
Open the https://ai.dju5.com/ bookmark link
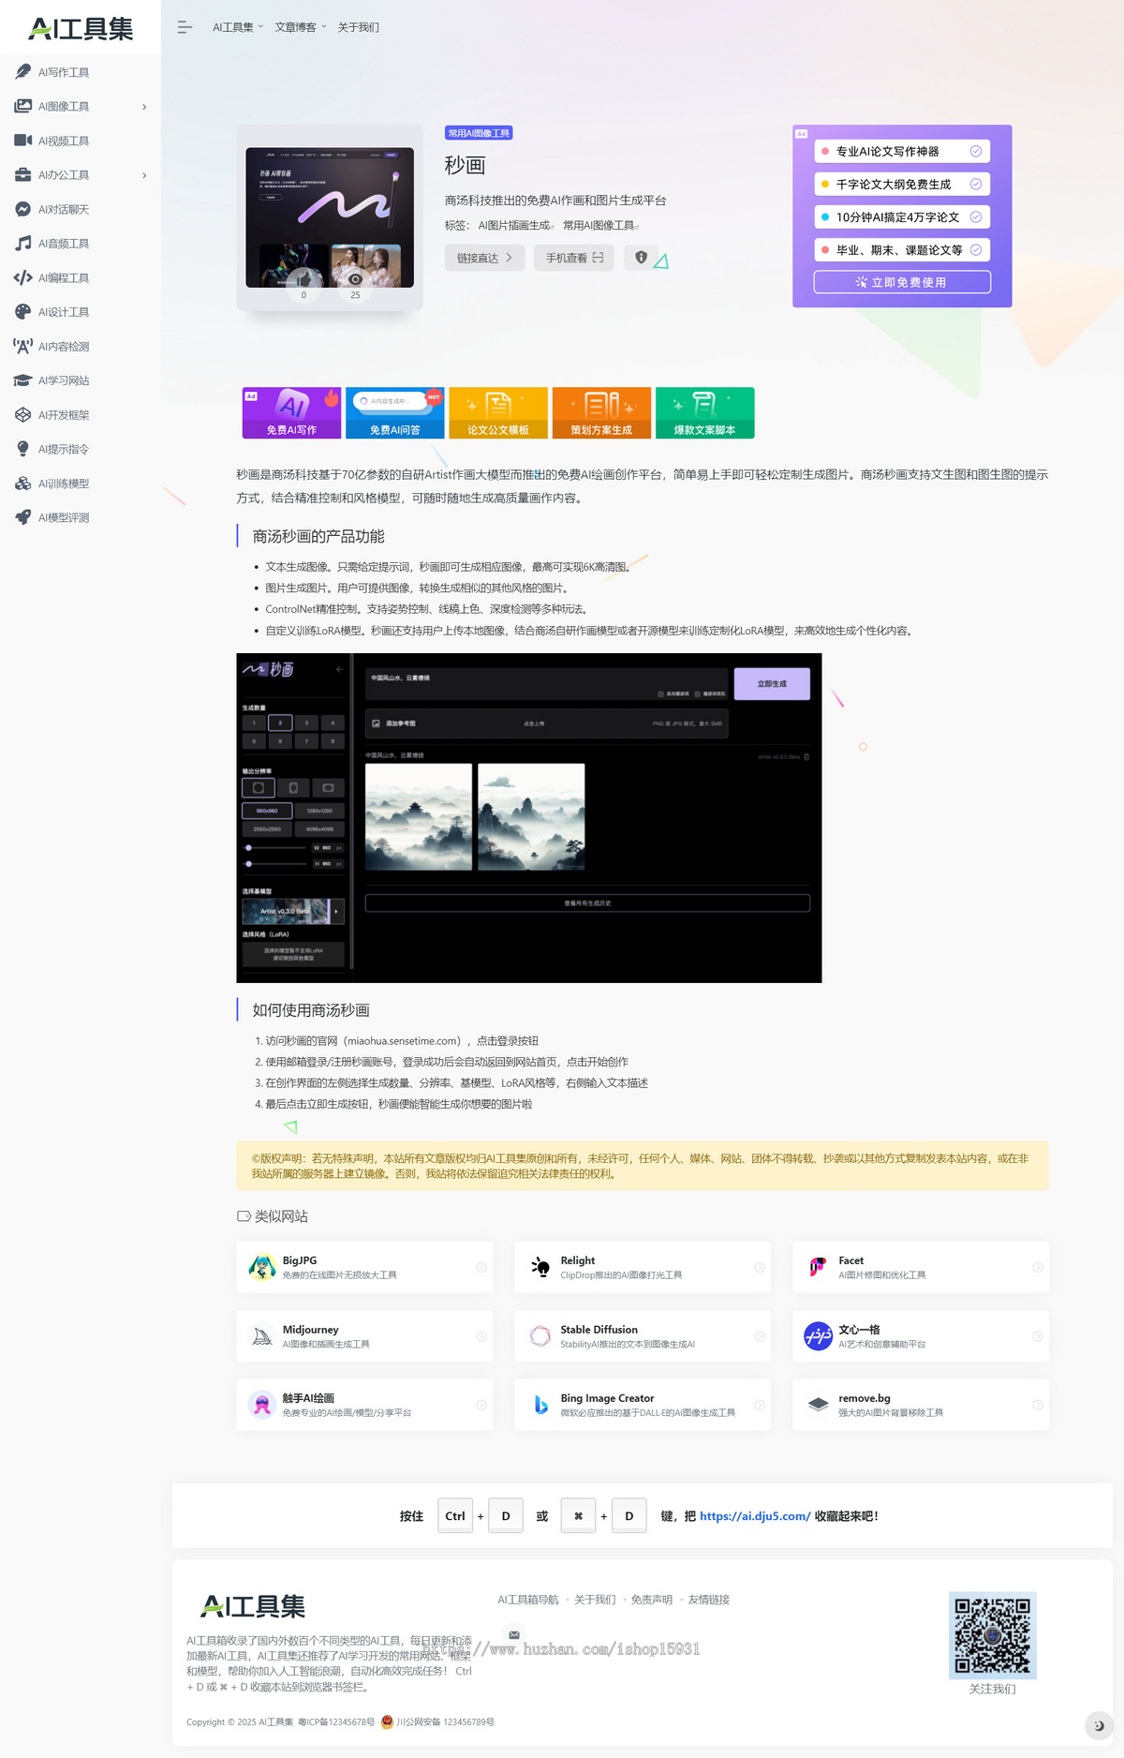(755, 1516)
